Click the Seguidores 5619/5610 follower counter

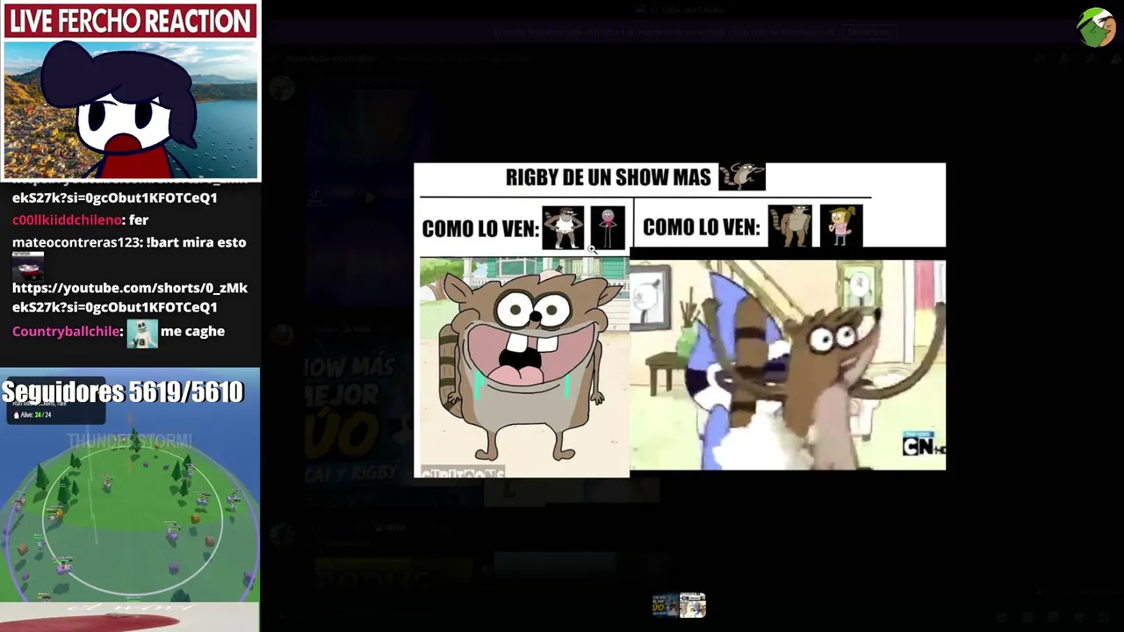click(x=123, y=391)
